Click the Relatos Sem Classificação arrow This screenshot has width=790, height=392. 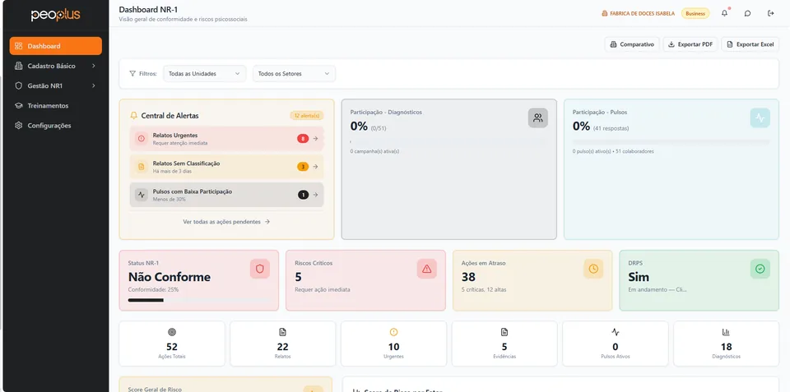click(315, 167)
